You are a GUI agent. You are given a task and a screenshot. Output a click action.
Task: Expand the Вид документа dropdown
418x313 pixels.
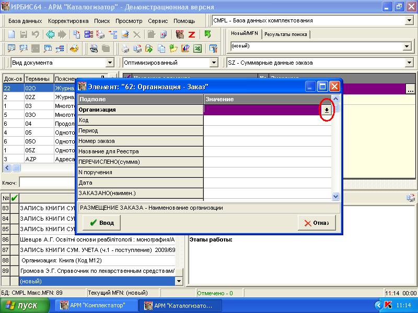coord(110,63)
